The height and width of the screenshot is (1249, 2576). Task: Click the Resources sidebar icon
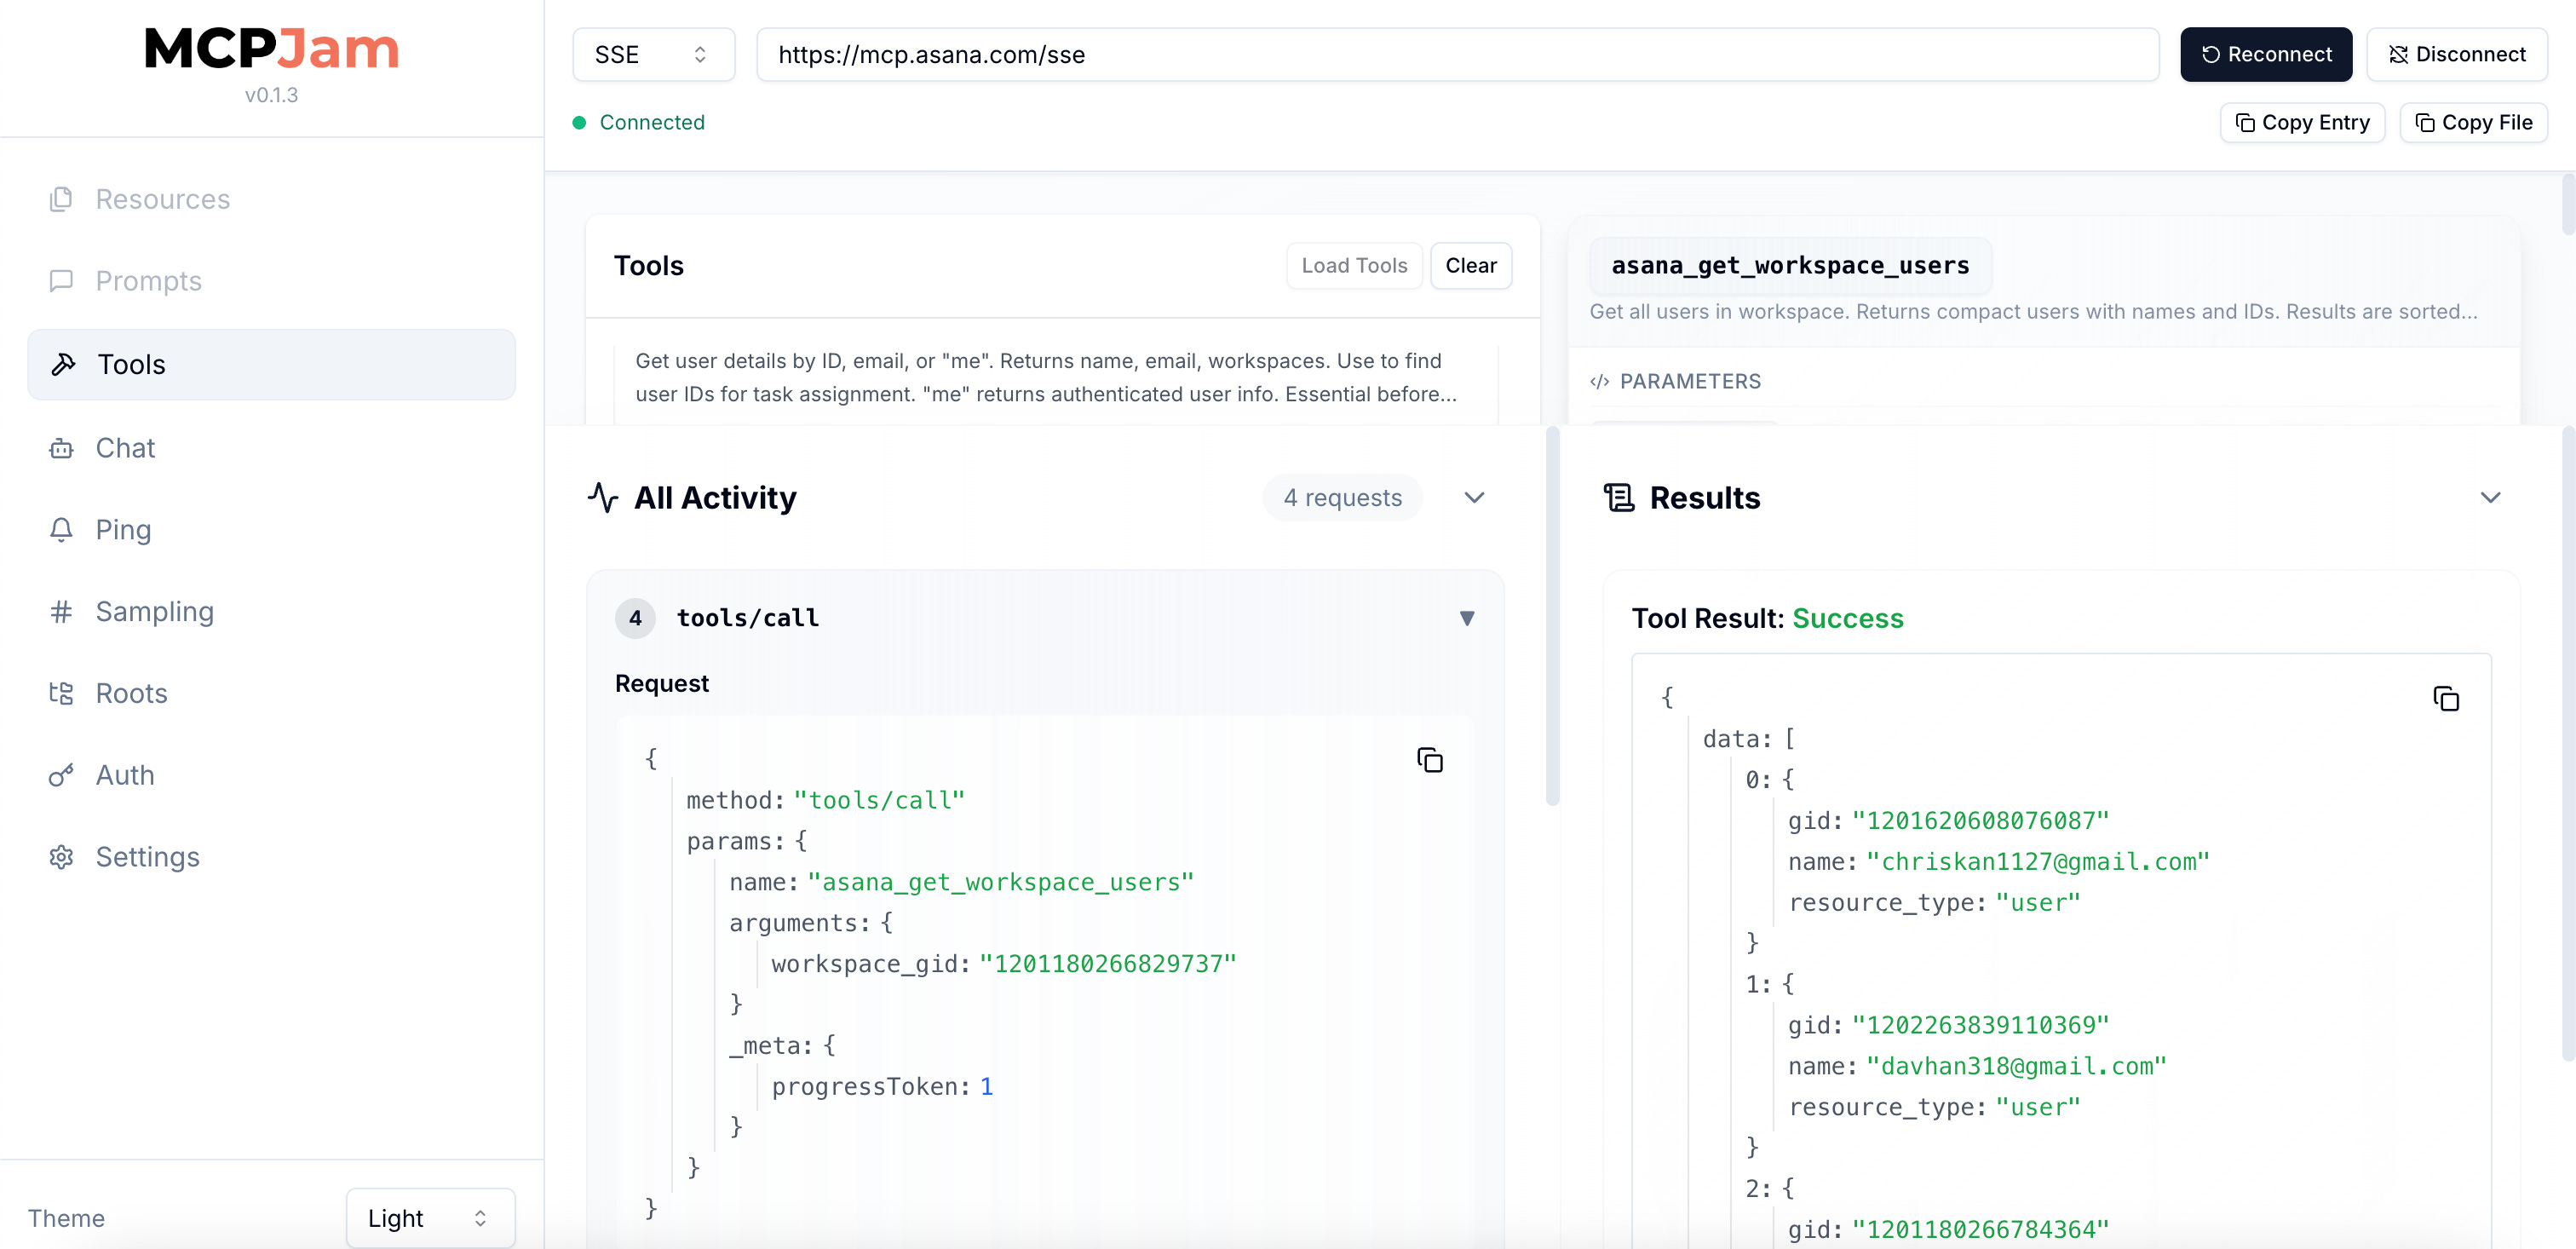click(61, 199)
